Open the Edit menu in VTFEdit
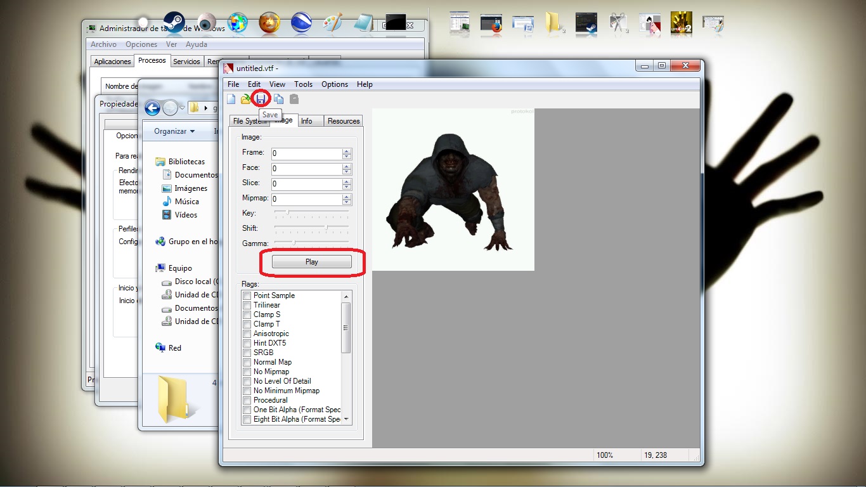The image size is (866, 487). coord(254,84)
